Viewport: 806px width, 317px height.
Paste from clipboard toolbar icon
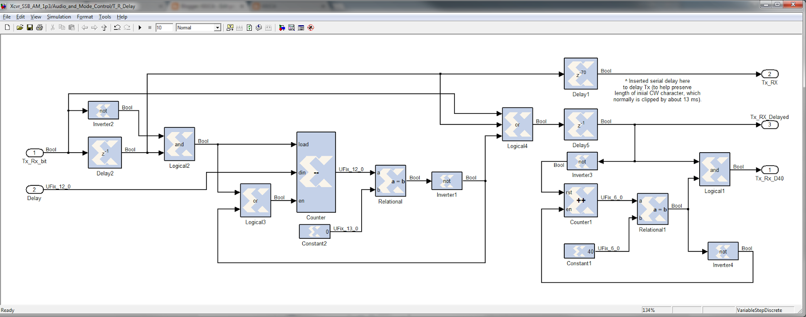72,28
